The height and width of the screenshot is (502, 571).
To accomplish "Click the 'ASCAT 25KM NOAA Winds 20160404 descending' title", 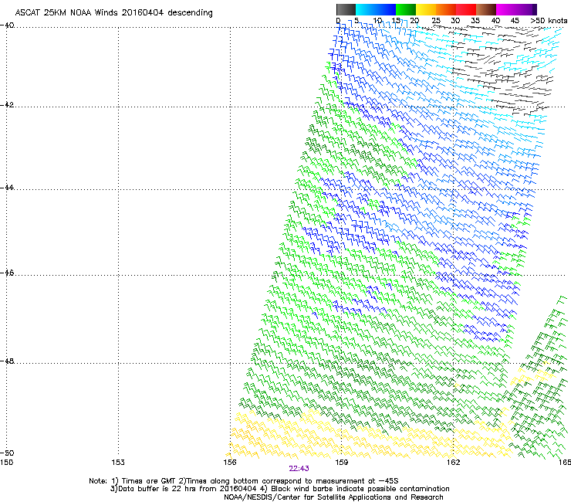I will click(x=114, y=12).
